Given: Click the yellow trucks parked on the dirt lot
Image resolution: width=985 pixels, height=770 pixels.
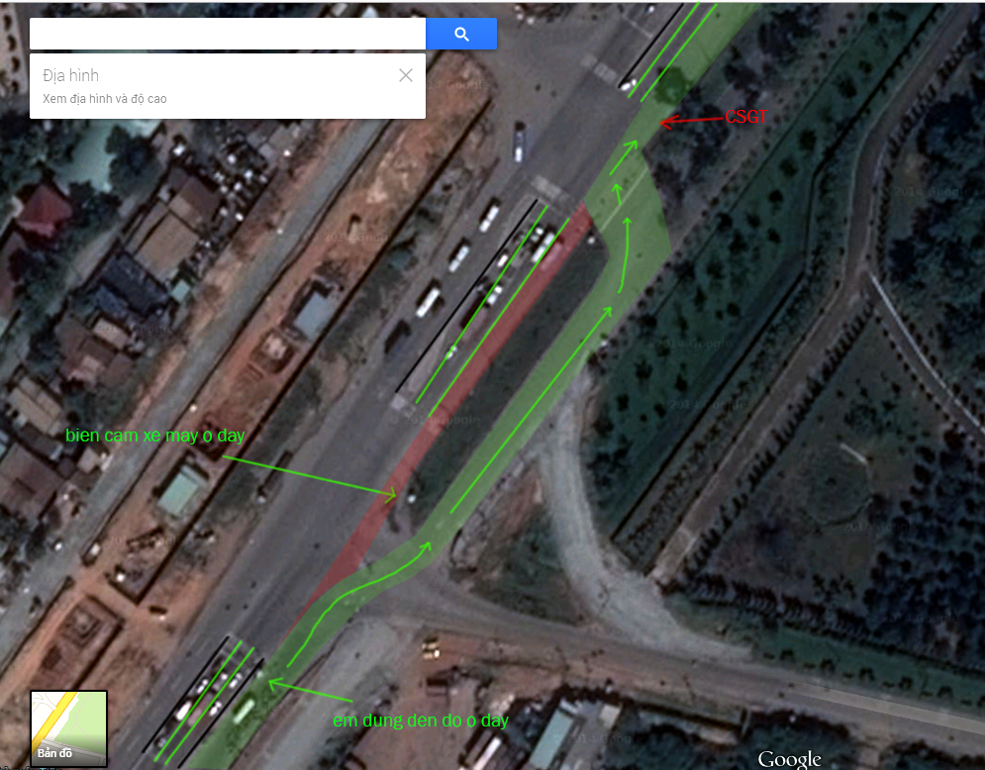Looking at the screenshot, I should click(431, 648).
